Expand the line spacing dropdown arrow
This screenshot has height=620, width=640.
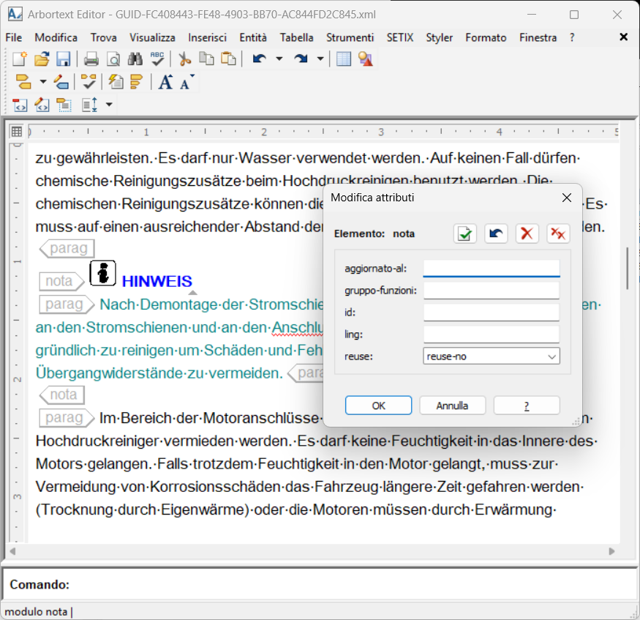tap(109, 105)
